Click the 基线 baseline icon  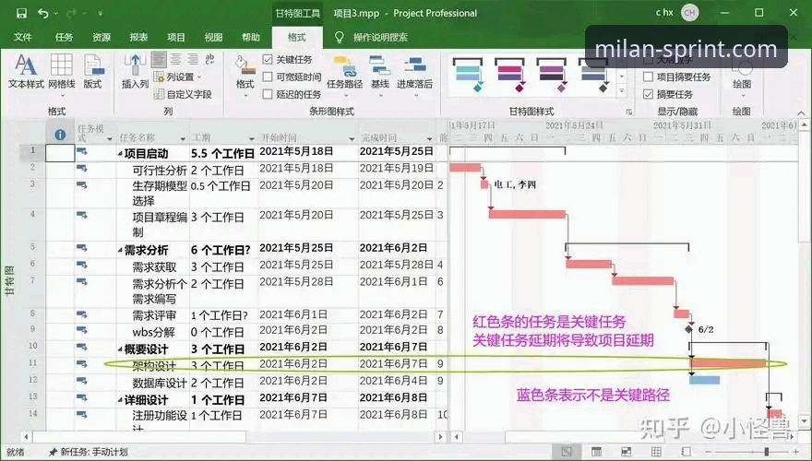tap(379, 73)
